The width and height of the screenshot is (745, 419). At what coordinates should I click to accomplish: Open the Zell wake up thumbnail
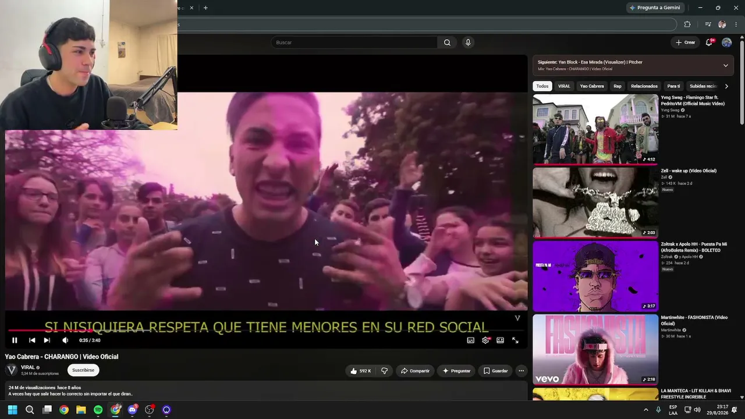(x=595, y=203)
